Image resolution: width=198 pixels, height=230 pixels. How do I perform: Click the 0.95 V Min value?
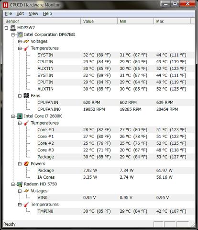(126, 198)
